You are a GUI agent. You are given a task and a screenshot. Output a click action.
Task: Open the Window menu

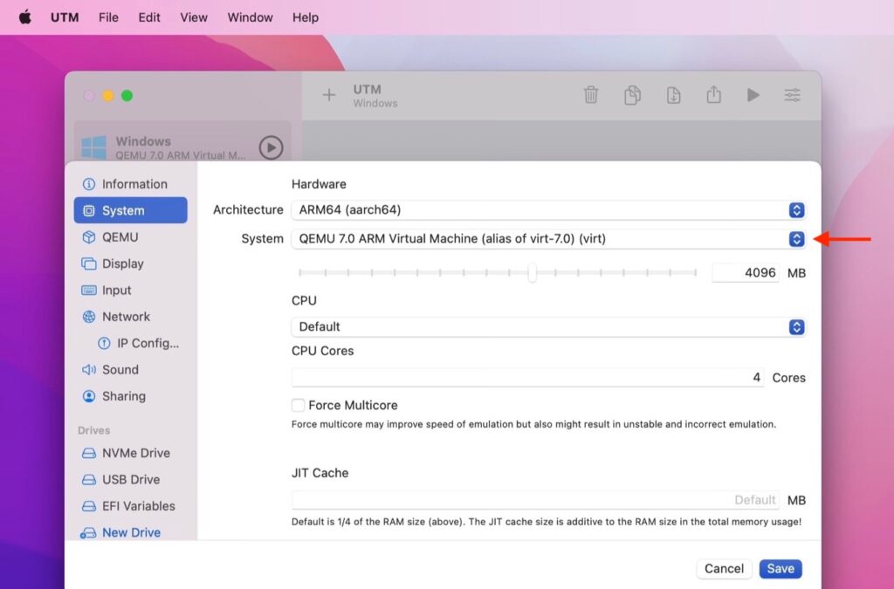[250, 17]
